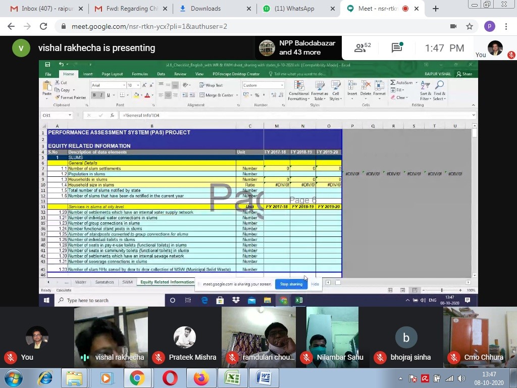Click the Excel undo arrow

coord(61,64)
